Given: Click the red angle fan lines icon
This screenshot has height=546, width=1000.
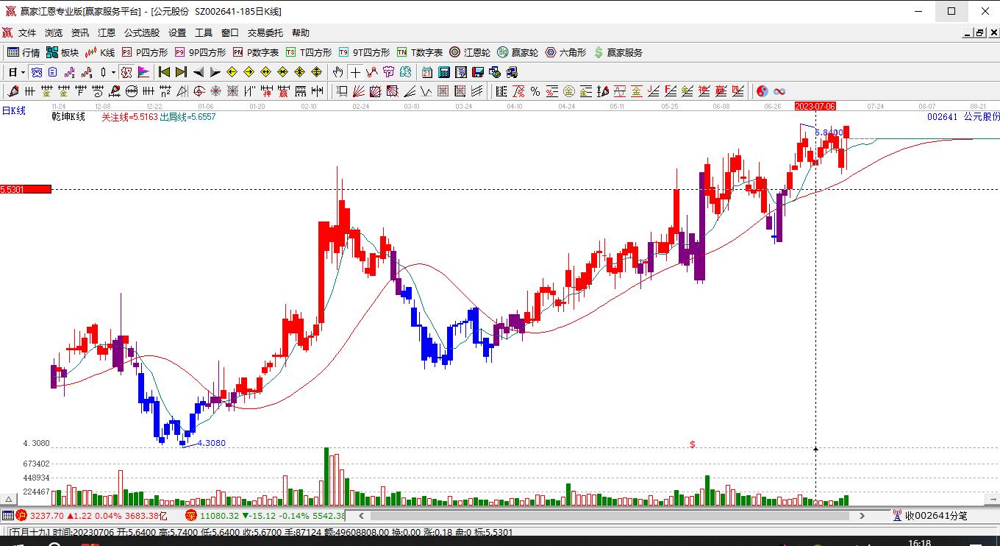Looking at the screenshot, I should pos(360,91).
